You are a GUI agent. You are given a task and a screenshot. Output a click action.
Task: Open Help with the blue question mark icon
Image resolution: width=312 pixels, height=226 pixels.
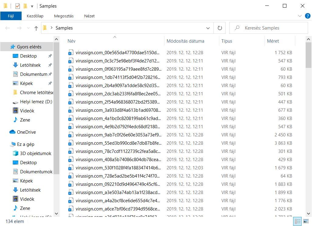308,16
